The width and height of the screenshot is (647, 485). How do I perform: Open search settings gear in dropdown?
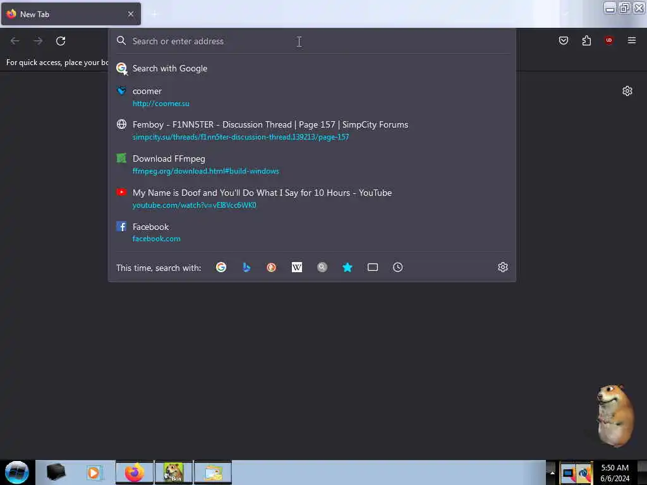pyautogui.click(x=502, y=267)
